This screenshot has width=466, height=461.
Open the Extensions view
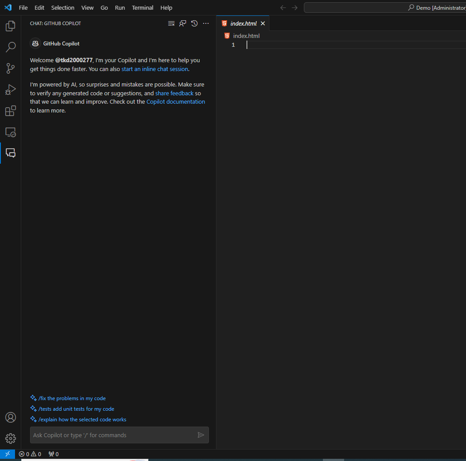point(11,111)
